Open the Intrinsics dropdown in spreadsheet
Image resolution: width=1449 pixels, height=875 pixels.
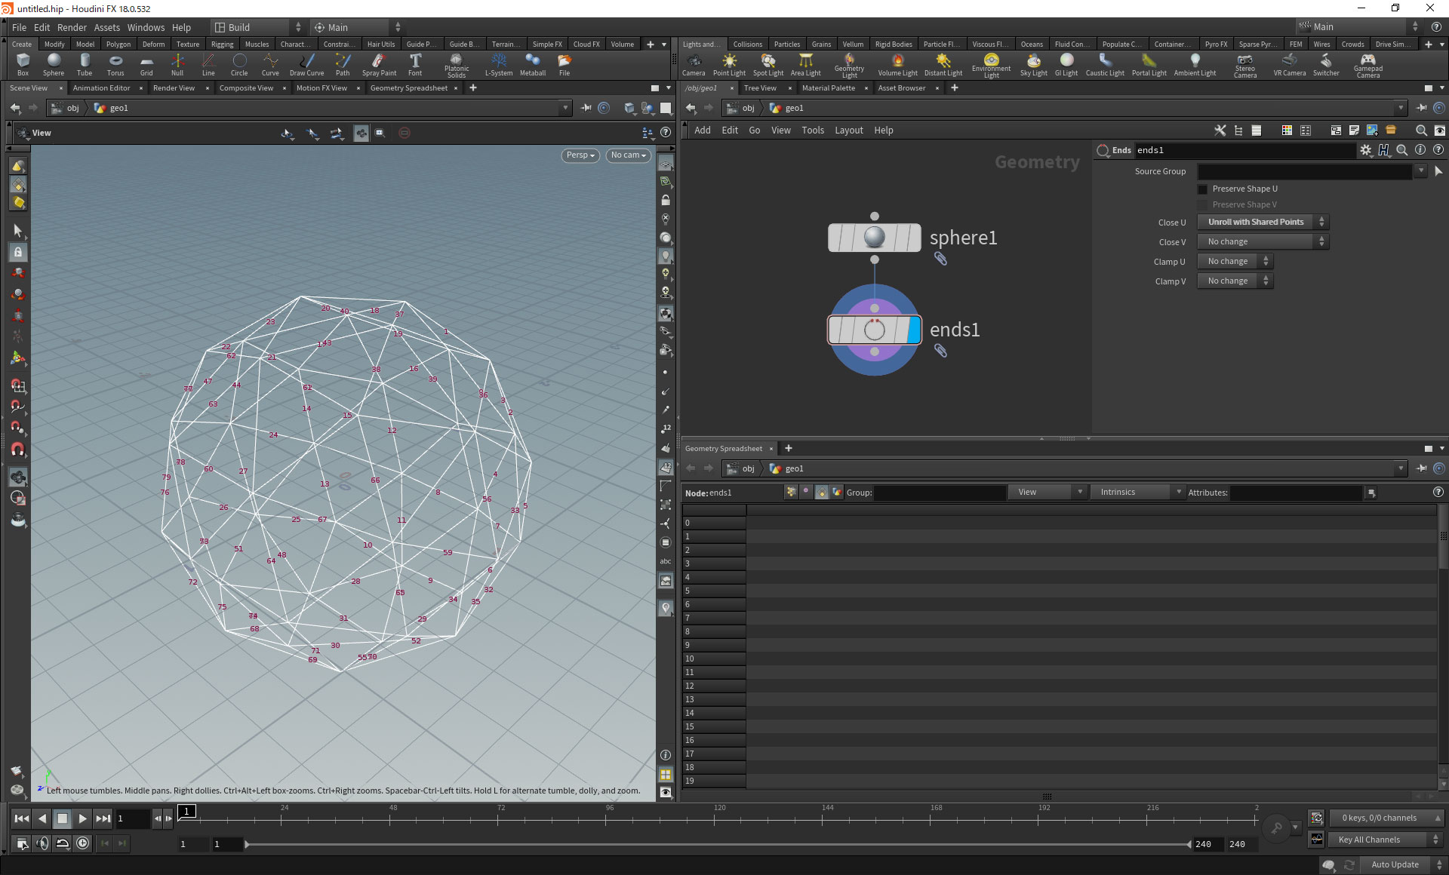pyautogui.click(x=1137, y=492)
